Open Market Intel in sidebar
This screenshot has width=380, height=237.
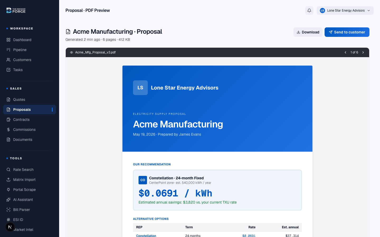30,230
